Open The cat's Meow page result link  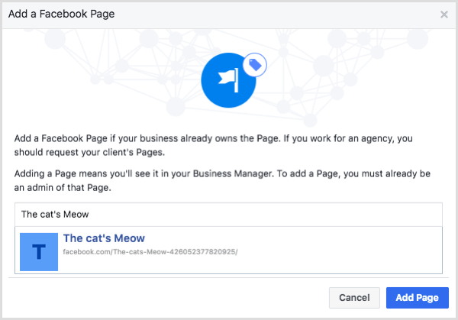[x=104, y=238]
